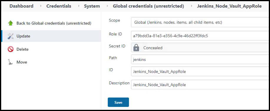Click the Role ID label
Screen dimensions: 270x111
(115, 34)
